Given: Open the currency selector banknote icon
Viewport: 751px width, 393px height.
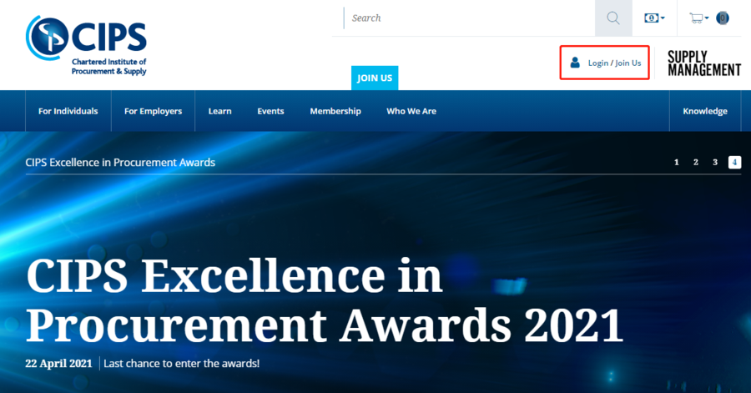Looking at the screenshot, I should (x=651, y=18).
